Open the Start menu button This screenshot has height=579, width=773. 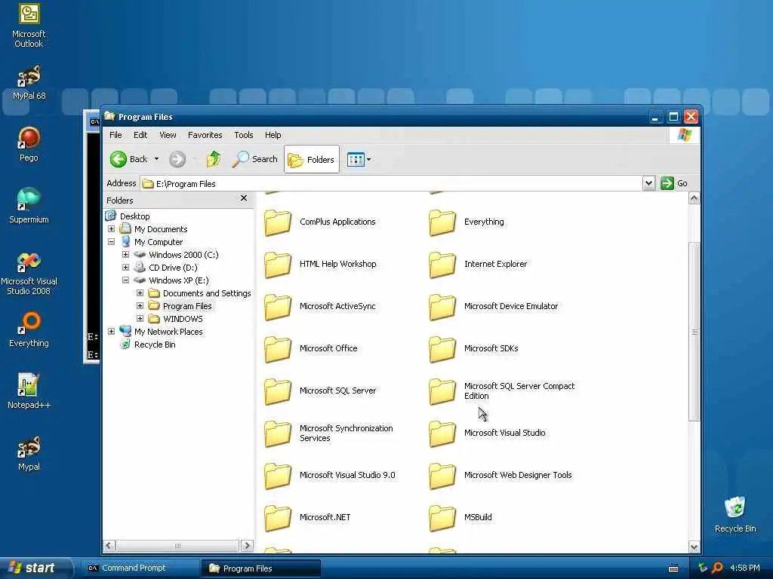pos(35,568)
